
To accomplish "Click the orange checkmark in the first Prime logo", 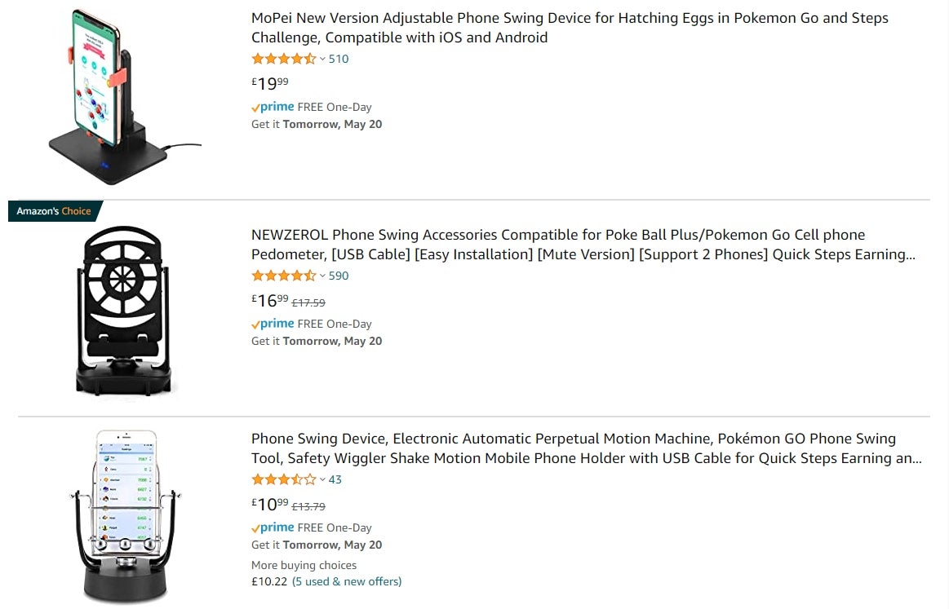I will (x=255, y=106).
